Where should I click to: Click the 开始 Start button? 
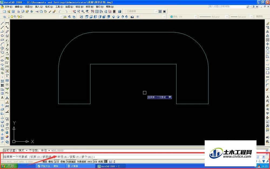pos(9,166)
